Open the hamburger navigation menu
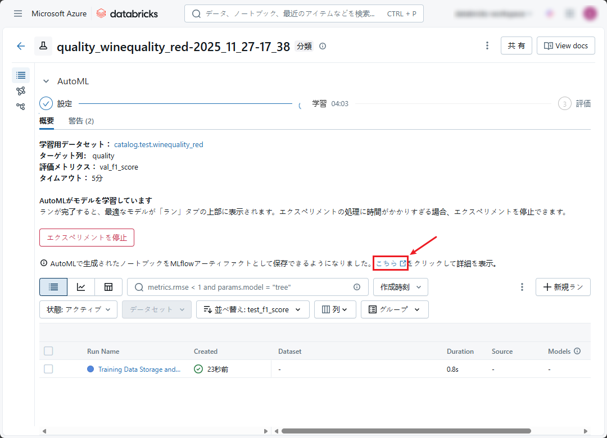 (x=18, y=13)
